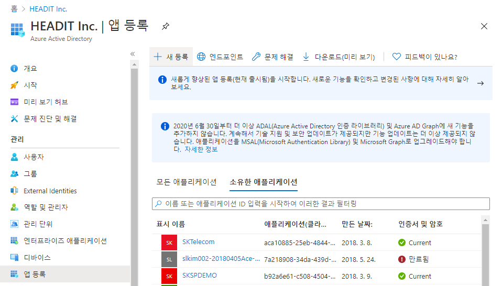Screen dimensions: 502x286
Task: Click created date 2018. 3. 9.
Action: pos(357,277)
